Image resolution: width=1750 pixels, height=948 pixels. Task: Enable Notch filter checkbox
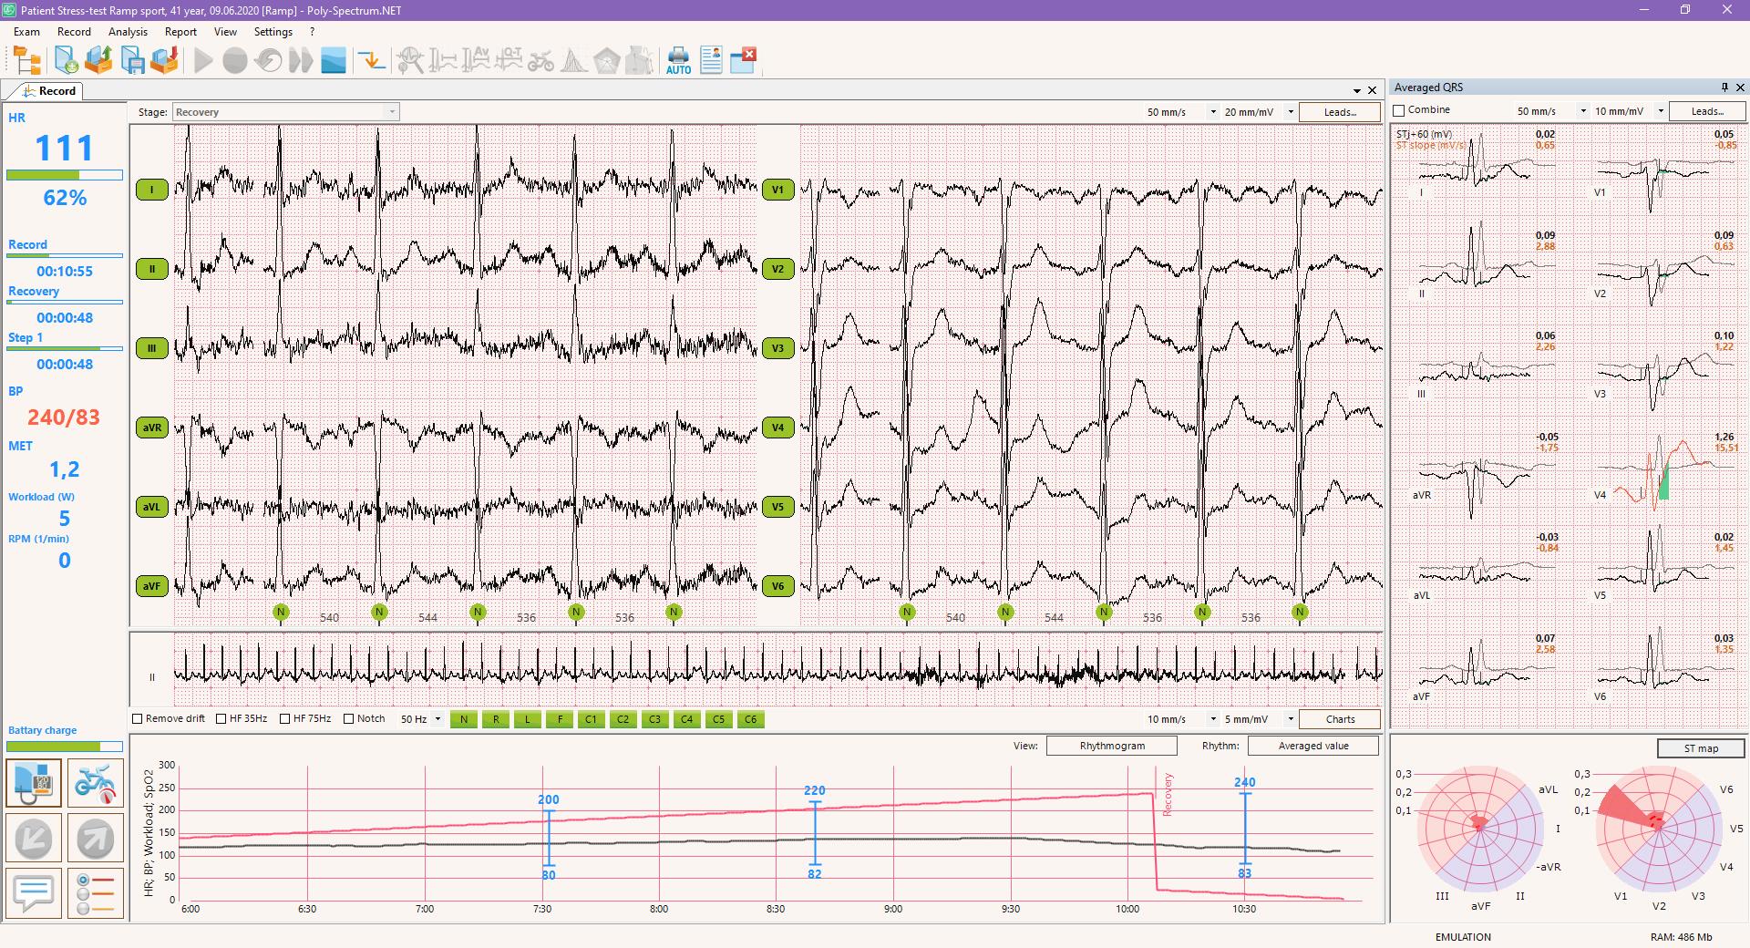[348, 719]
